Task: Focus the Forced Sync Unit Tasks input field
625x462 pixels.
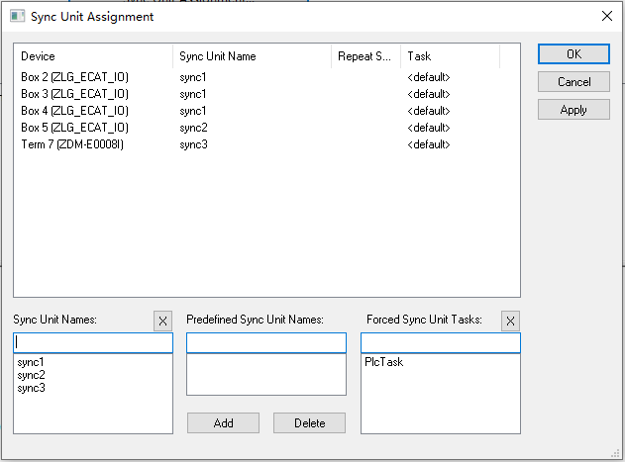Action: [x=441, y=343]
